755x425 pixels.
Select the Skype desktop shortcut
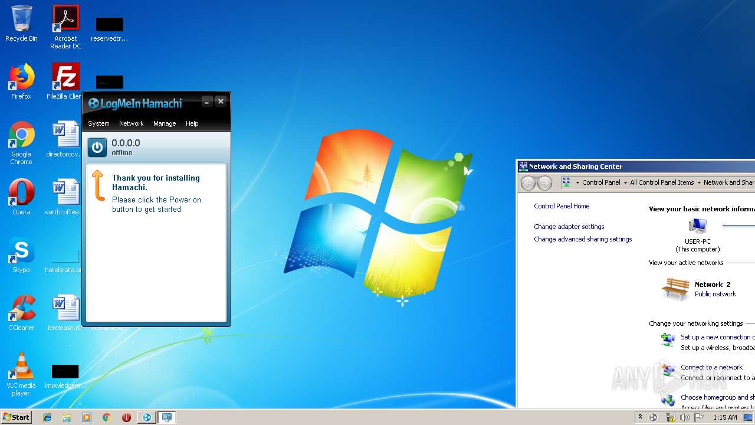tap(21, 255)
